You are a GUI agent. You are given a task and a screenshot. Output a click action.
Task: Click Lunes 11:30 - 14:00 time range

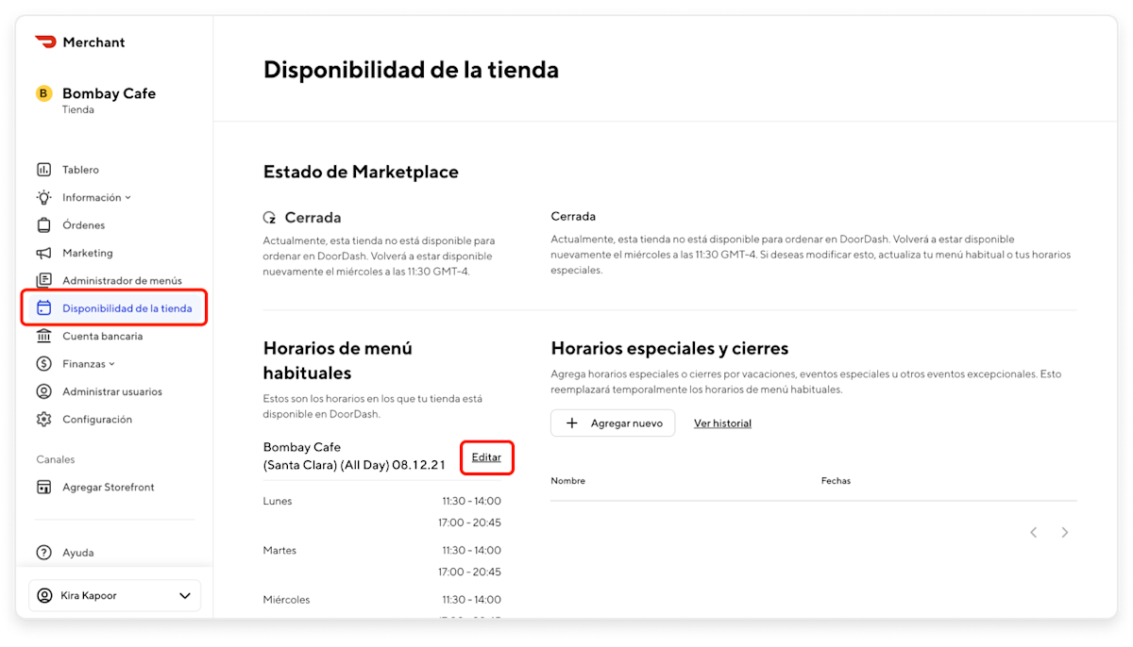tap(471, 501)
